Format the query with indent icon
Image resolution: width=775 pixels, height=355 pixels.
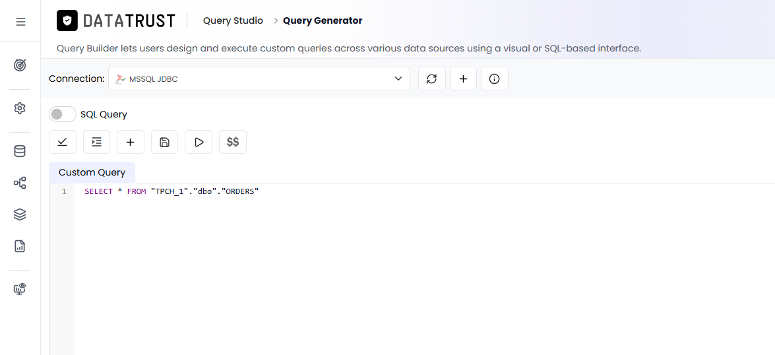[96, 143]
